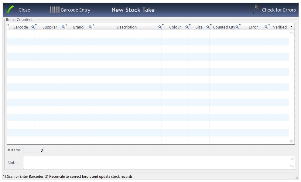Click the Close label in the top bar
301x182 pixels.
24,10
